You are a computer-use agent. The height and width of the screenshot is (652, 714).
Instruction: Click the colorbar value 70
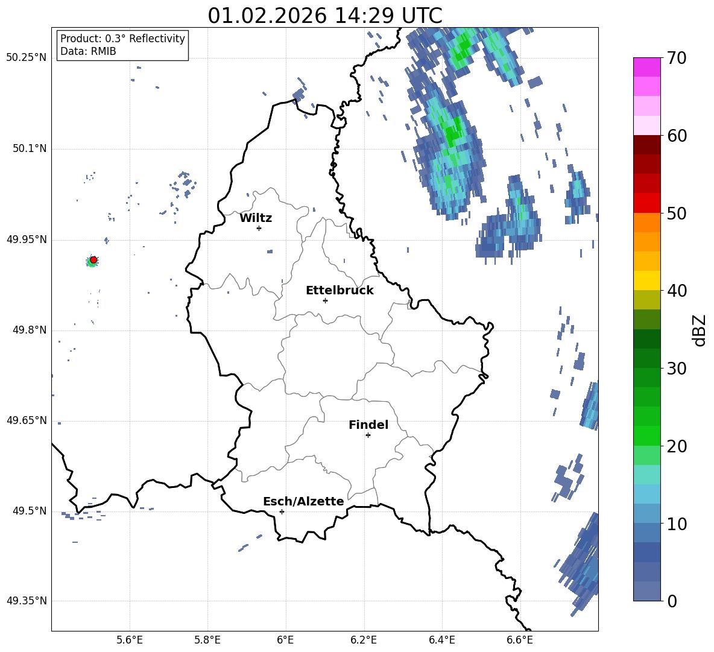coord(677,59)
